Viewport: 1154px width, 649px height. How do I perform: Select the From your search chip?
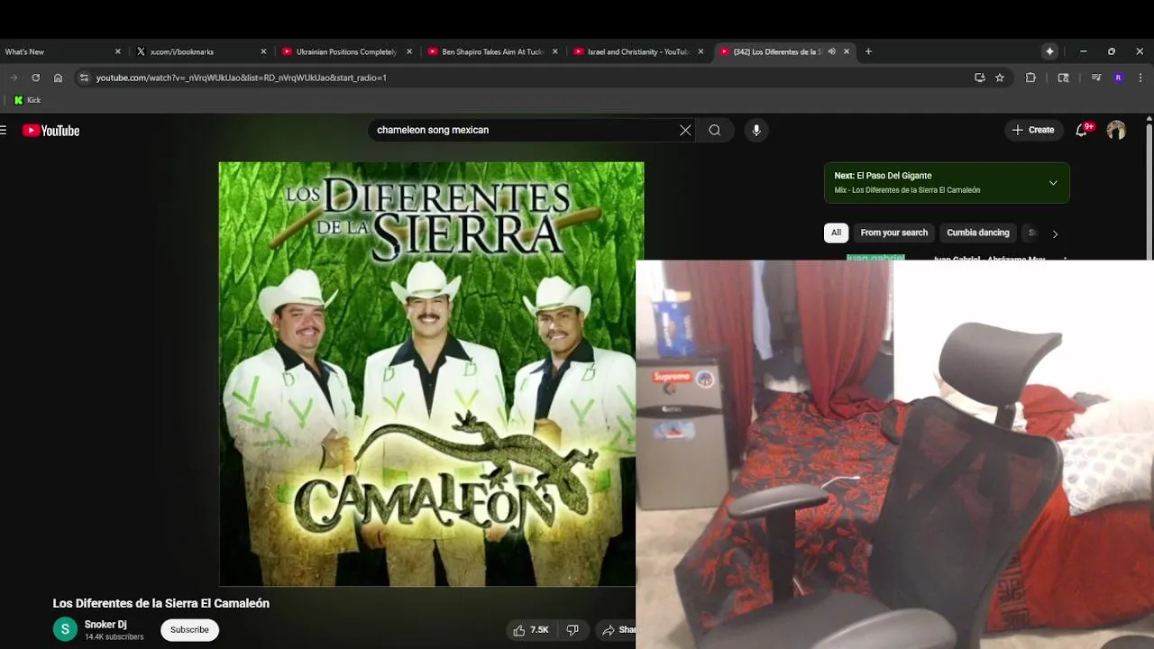pyautogui.click(x=893, y=233)
